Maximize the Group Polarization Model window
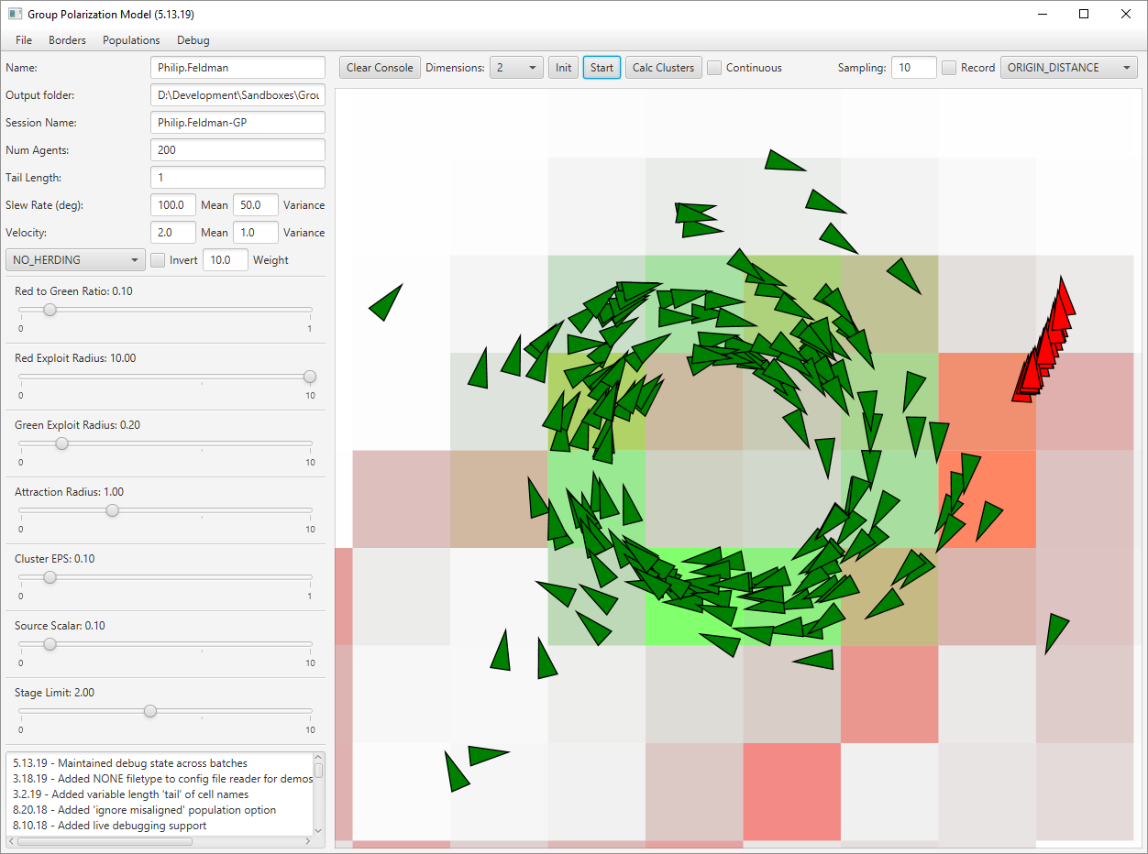The height and width of the screenshot is (854, 1148). tap(1084, 15)
